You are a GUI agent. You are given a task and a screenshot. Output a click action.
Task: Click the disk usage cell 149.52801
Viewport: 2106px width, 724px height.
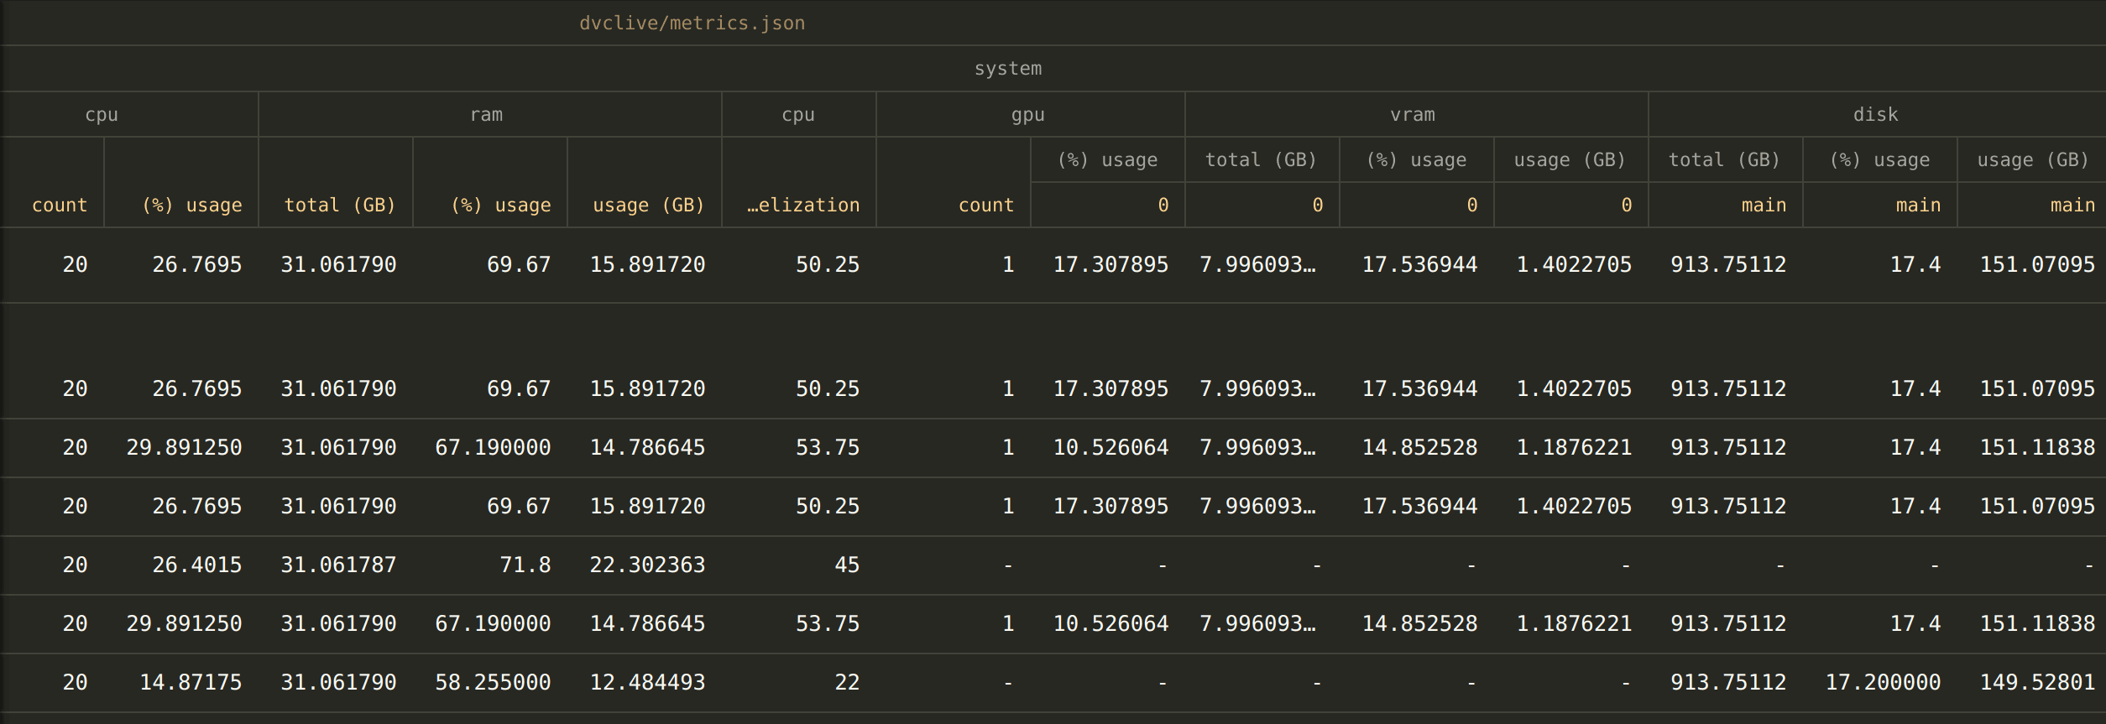2036,683
